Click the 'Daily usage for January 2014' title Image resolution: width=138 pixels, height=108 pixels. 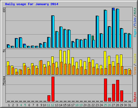[x=32, y=4]
